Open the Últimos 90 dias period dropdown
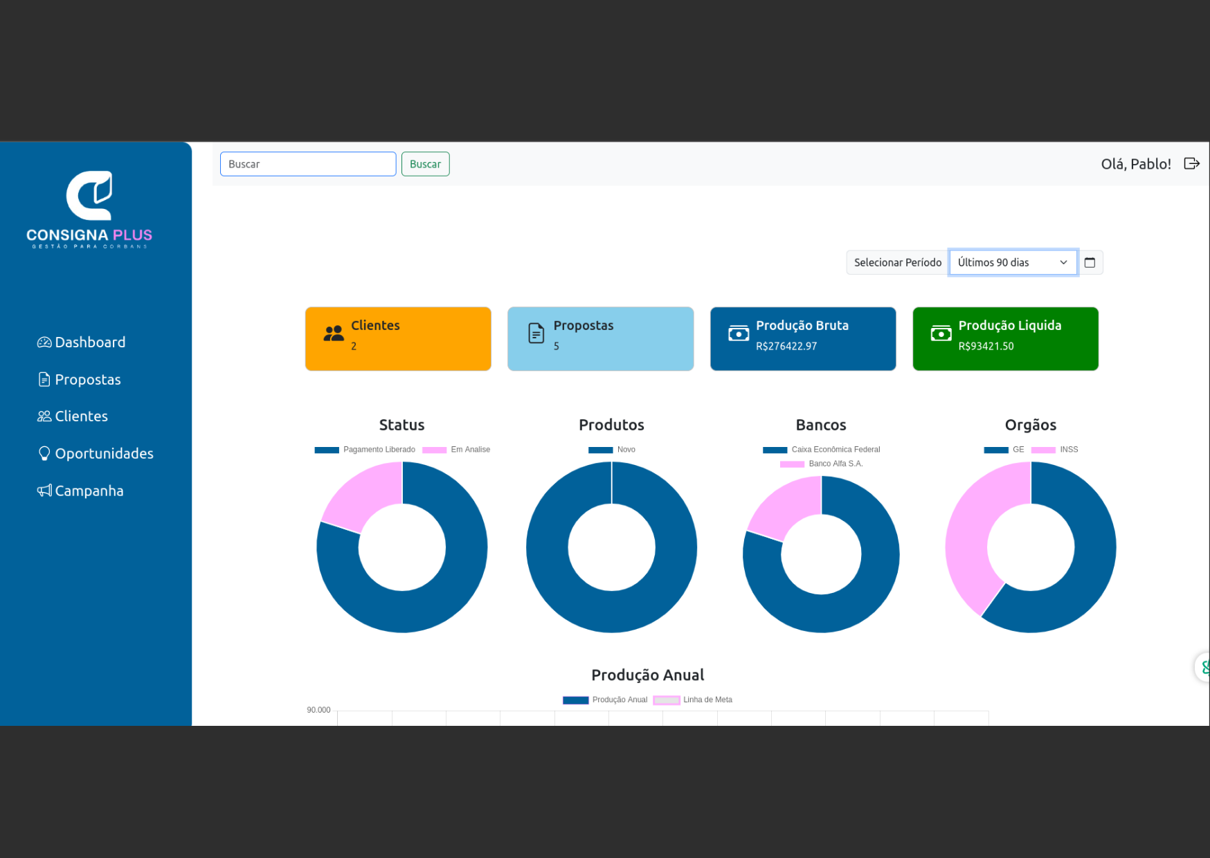 pos(1013,262)
